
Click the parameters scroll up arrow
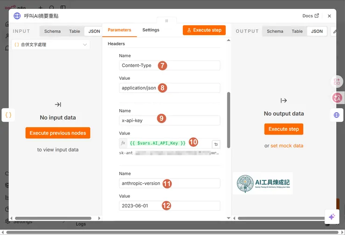(228, 40)
